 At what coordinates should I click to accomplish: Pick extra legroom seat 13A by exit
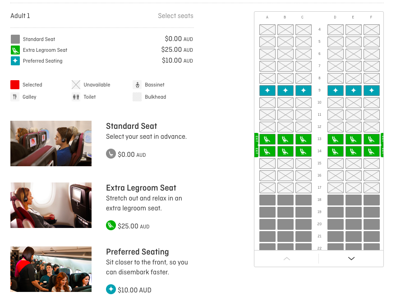[267, 139]
